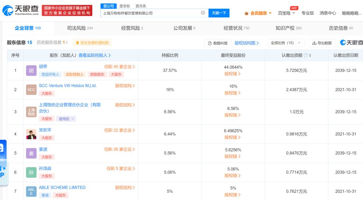Open 查看实际控股人 link
The height and width of the screenshot is (200, 363).
click(x=95, y=55)
